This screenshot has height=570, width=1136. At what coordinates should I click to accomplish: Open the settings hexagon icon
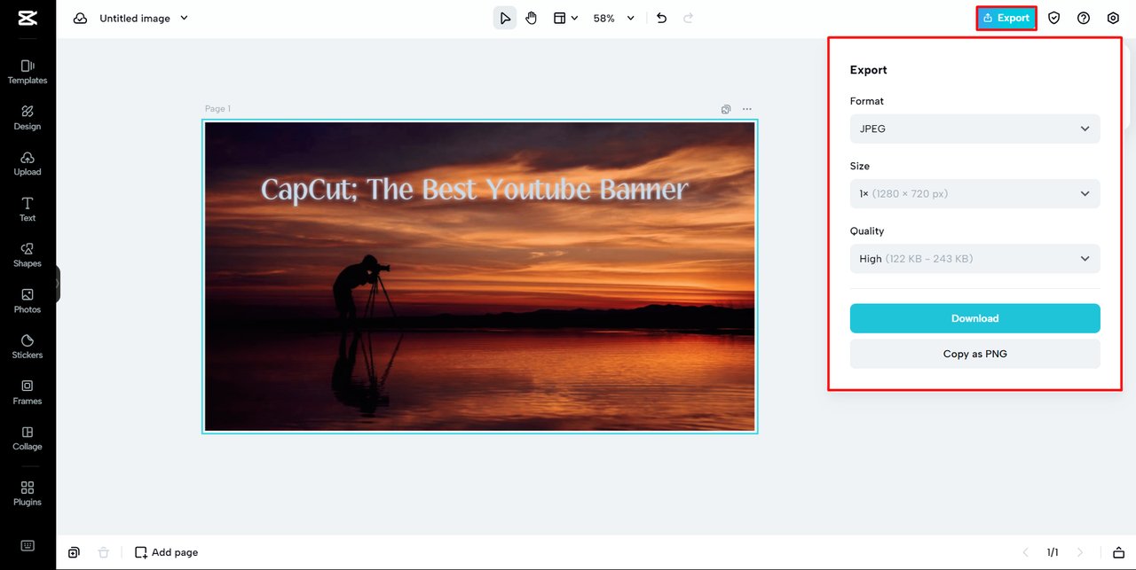(1113, 18)
